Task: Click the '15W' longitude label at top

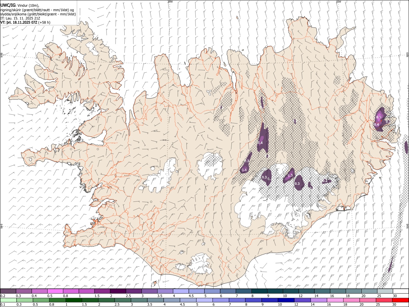Action: [338, 2]
